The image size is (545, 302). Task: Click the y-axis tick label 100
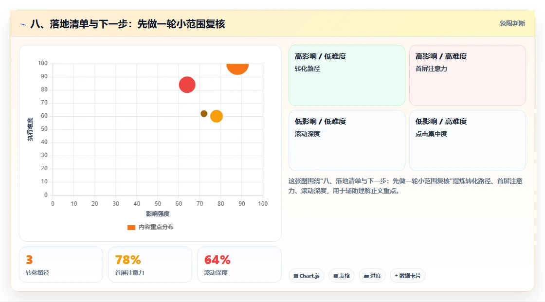[43, 63]
